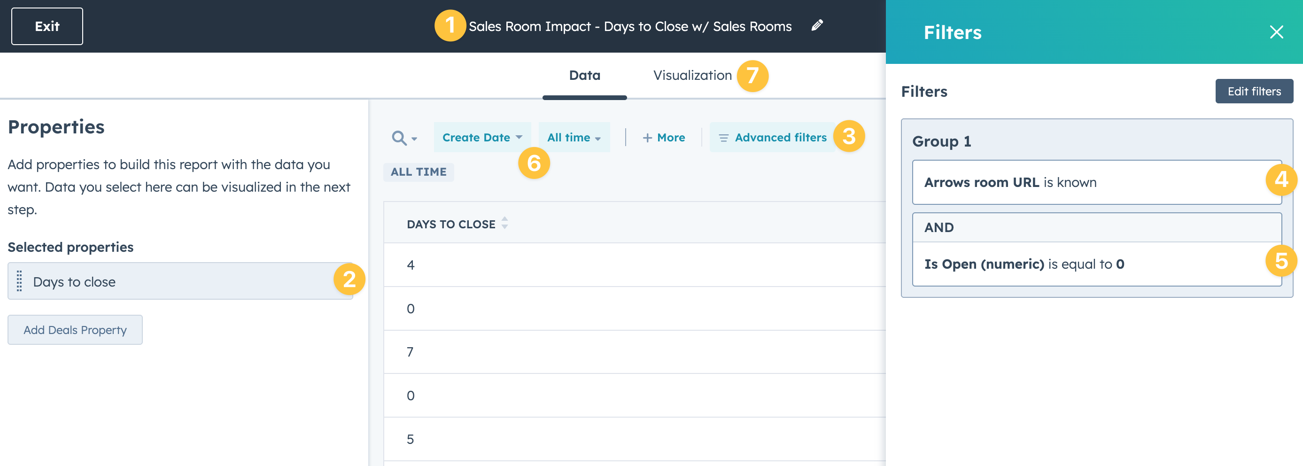This screenshot has width=1303, height=466.
Task: Close the Filters panel with X icon
Action: coord(1276,32)
